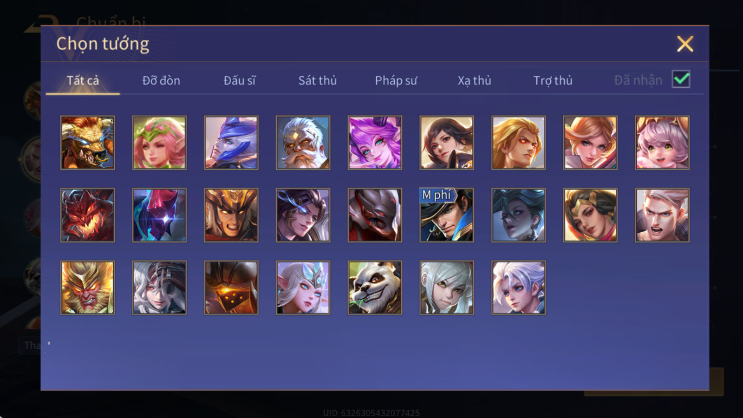Pick the pink-haired girl with green crown
Image resolution: width=743 pixels, height=418 pixels.
(x=159, y=143)
